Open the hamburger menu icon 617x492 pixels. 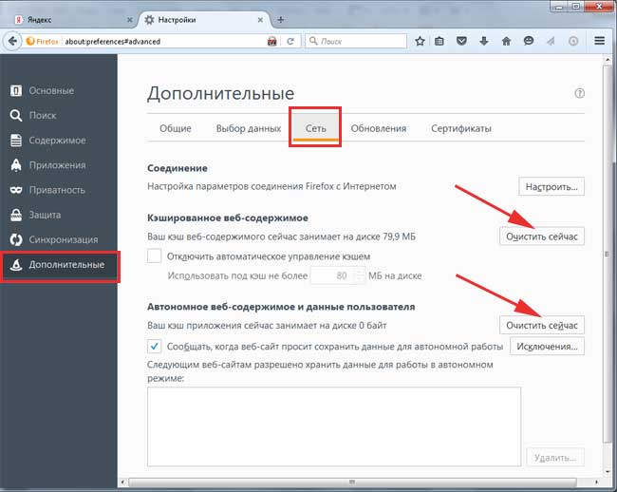(x=599, y=42)
